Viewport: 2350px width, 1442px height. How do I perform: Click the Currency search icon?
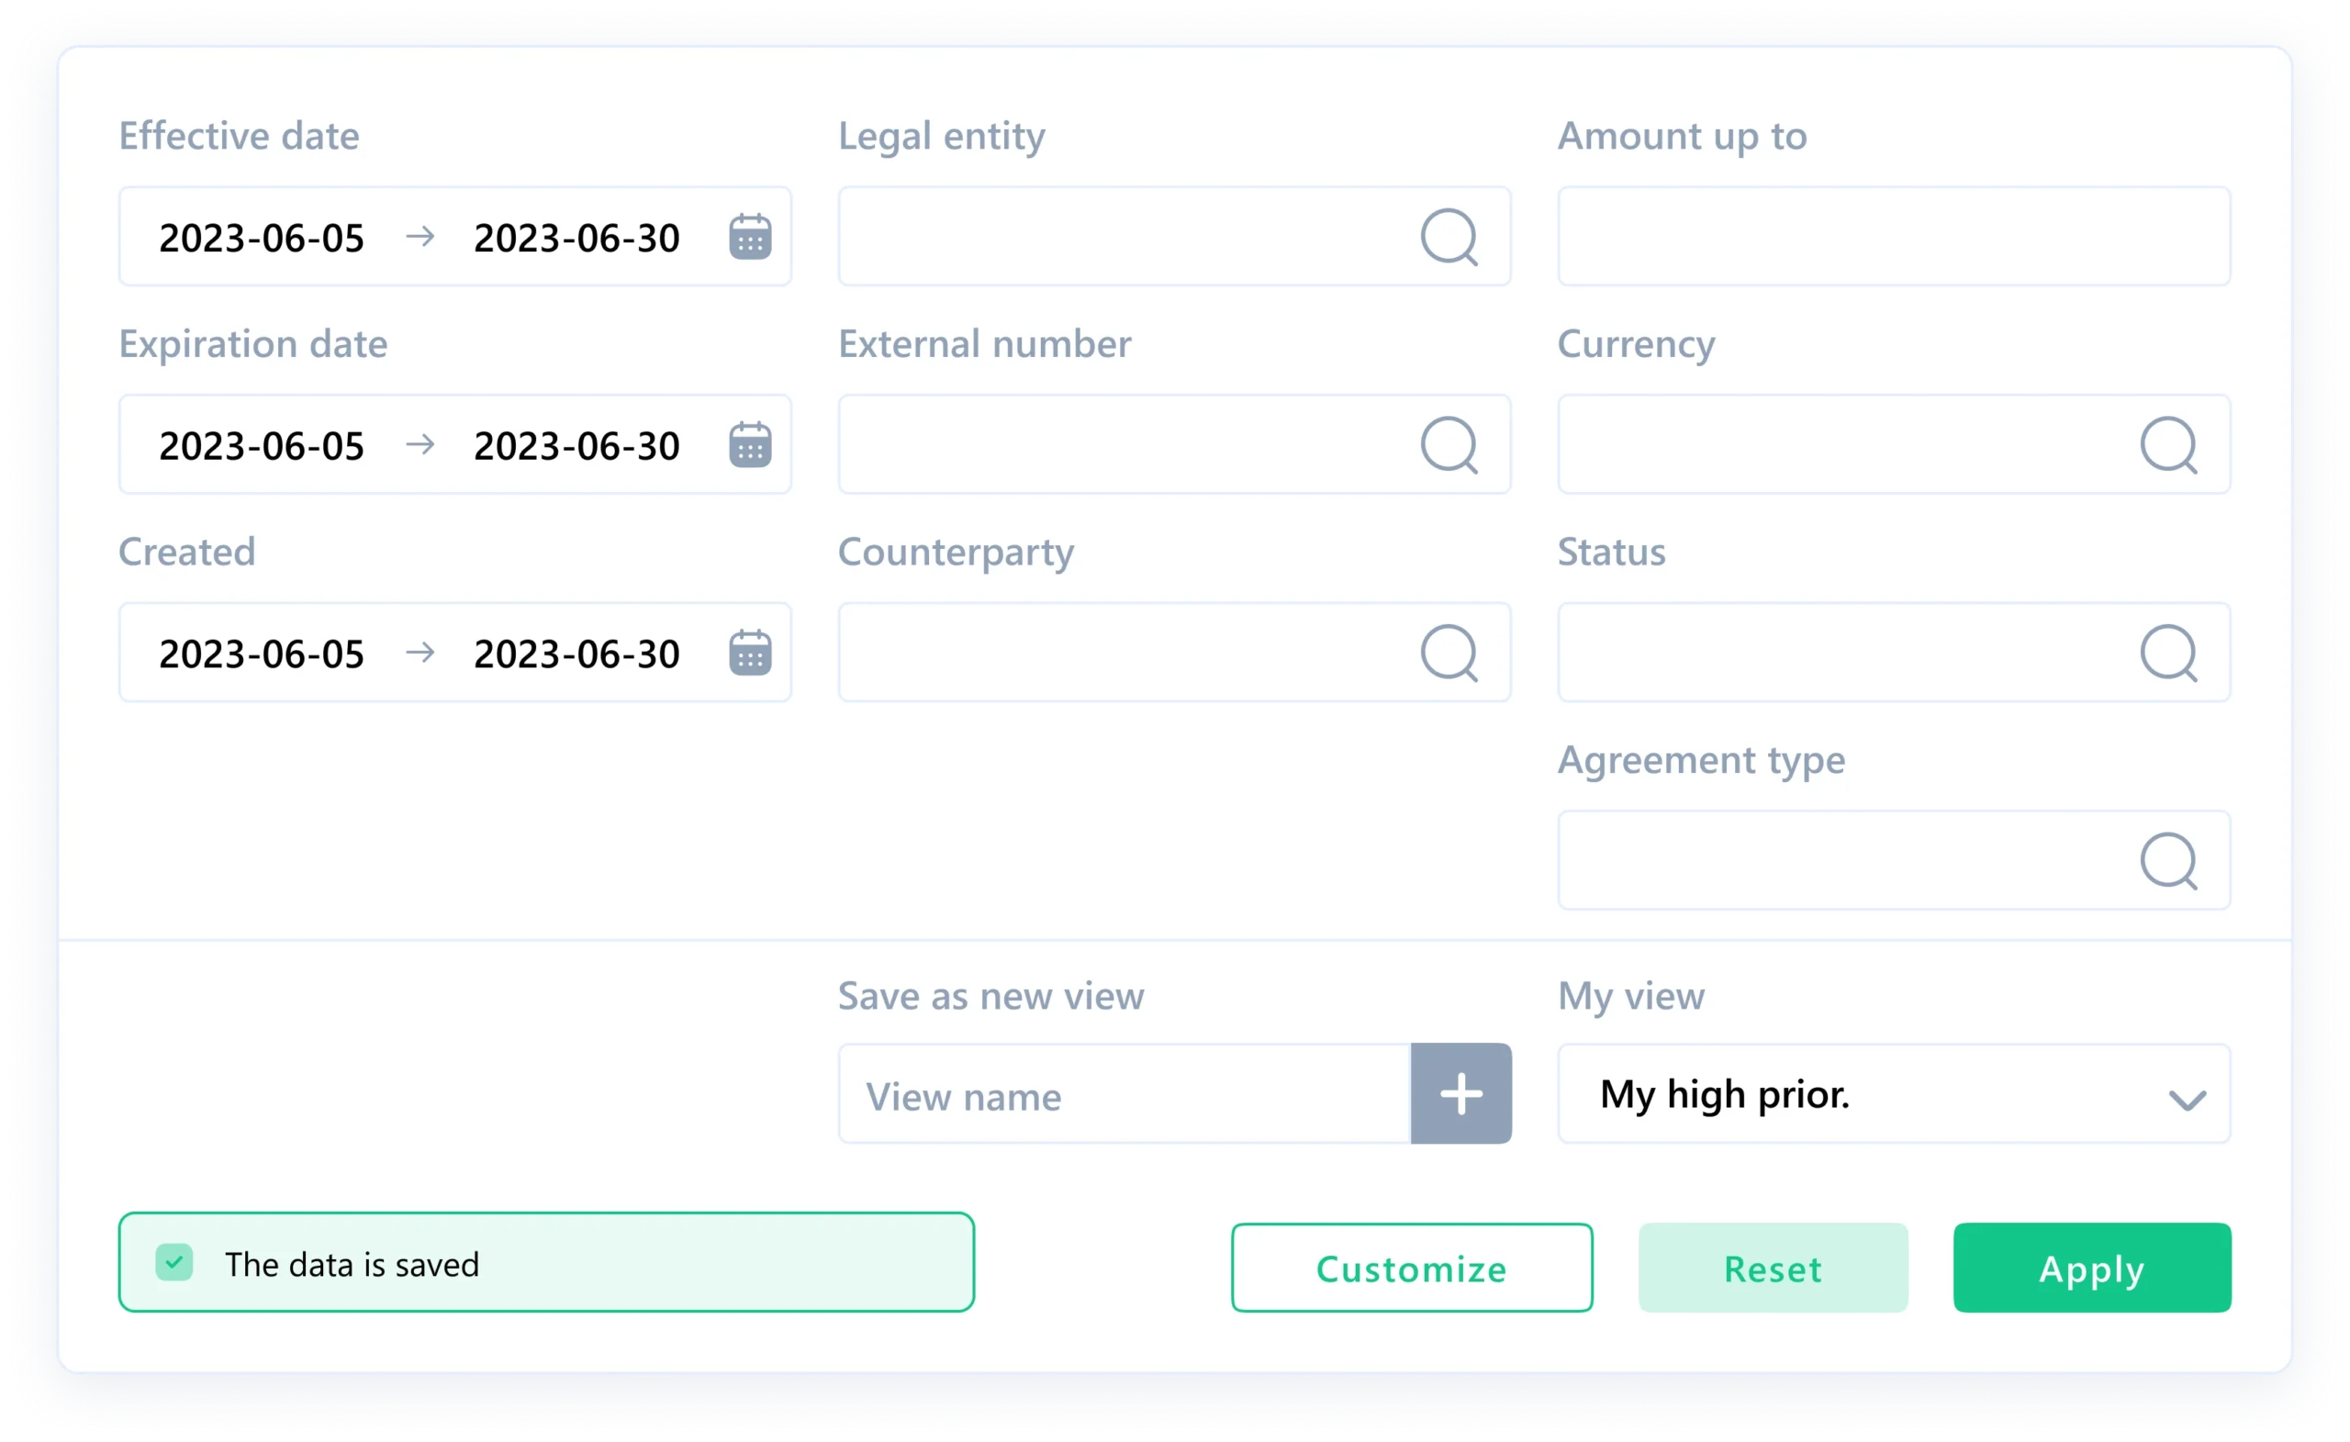click(2170, 443)
